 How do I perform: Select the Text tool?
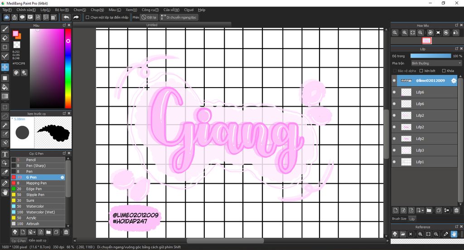[5, 154]
